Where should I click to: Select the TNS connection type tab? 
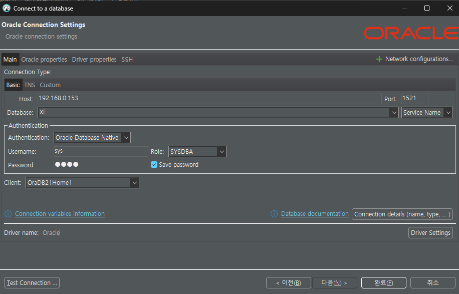coord(30,85)
